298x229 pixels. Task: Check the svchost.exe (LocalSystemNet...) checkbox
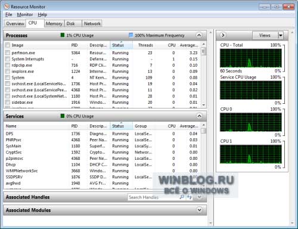pyautogui.click(x=8, y=96)
